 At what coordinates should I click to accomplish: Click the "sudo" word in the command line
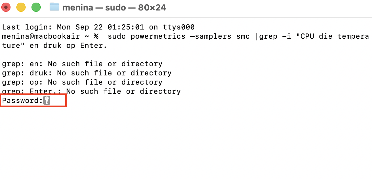(116, 36)
